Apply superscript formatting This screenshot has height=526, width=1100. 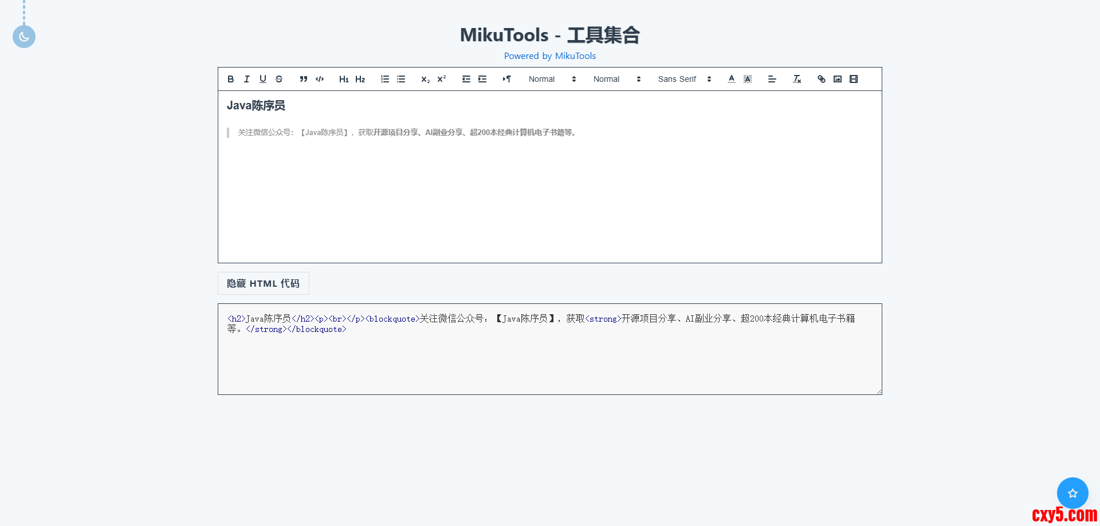[x=442, y=79]
